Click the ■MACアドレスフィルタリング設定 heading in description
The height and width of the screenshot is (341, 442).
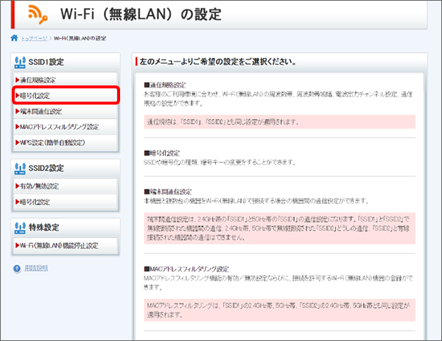pos(186,269)
